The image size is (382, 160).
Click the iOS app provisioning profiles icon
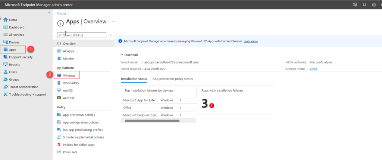59,130
